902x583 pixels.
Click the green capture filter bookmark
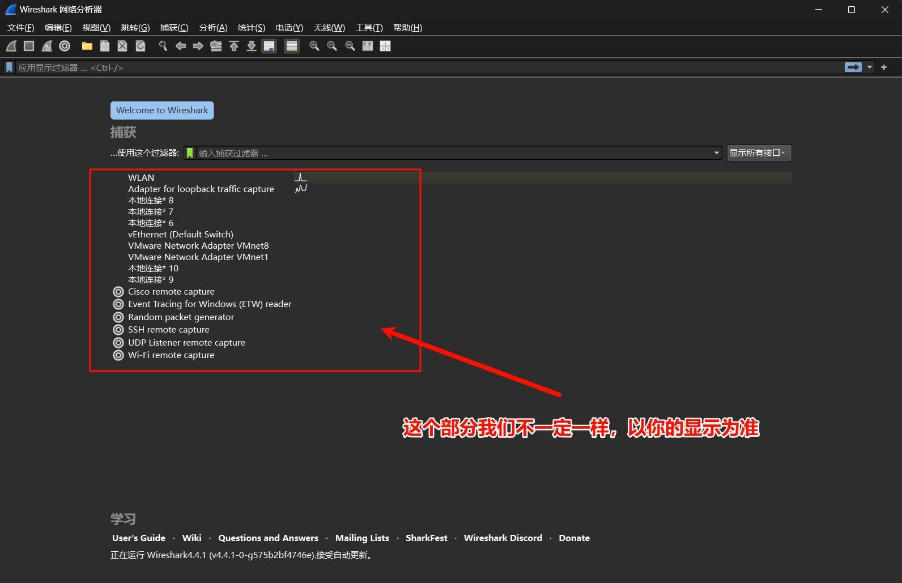(190, 153)
